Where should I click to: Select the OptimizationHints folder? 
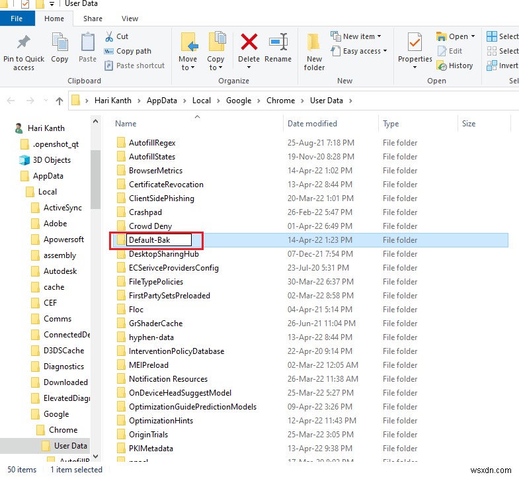coord(161,421)
